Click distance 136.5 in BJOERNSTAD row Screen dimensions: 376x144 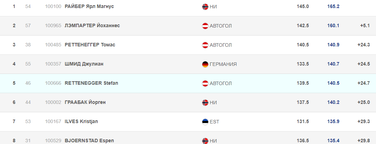pos(303,141)
